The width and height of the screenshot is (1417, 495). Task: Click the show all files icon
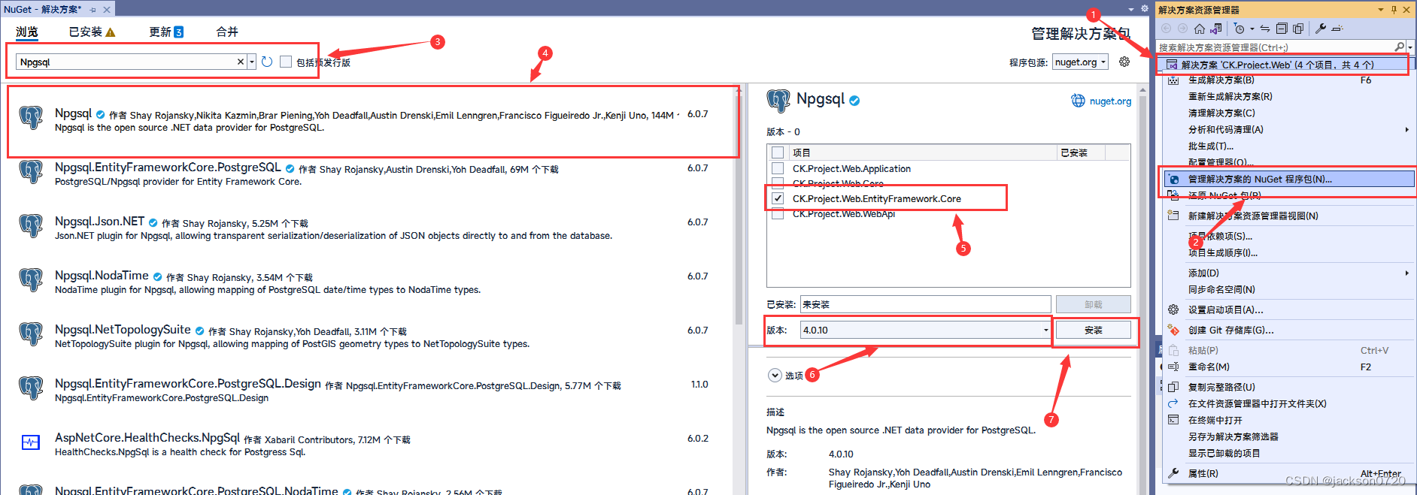click(x=1298, y=29)
